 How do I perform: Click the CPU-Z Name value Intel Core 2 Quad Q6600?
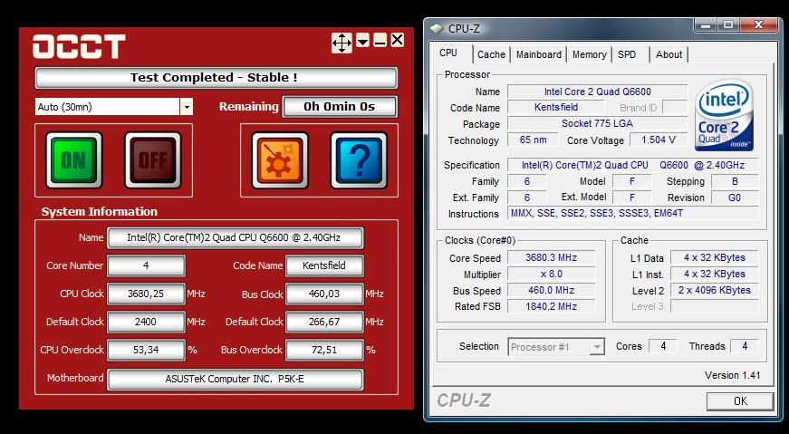pyautogui.click(x=597, y=92)
